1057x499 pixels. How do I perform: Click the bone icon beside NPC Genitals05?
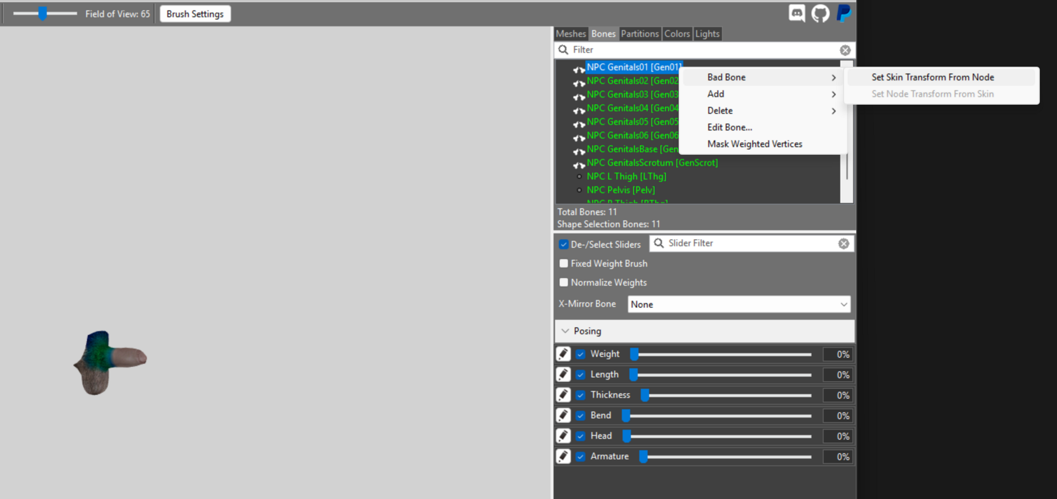pos(579,124)
